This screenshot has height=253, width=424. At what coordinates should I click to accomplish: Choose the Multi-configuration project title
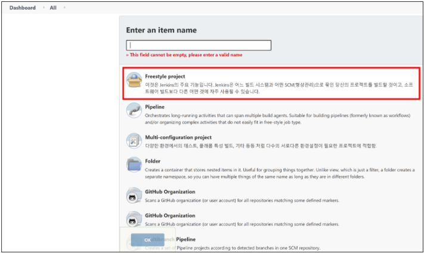(178, 137)
